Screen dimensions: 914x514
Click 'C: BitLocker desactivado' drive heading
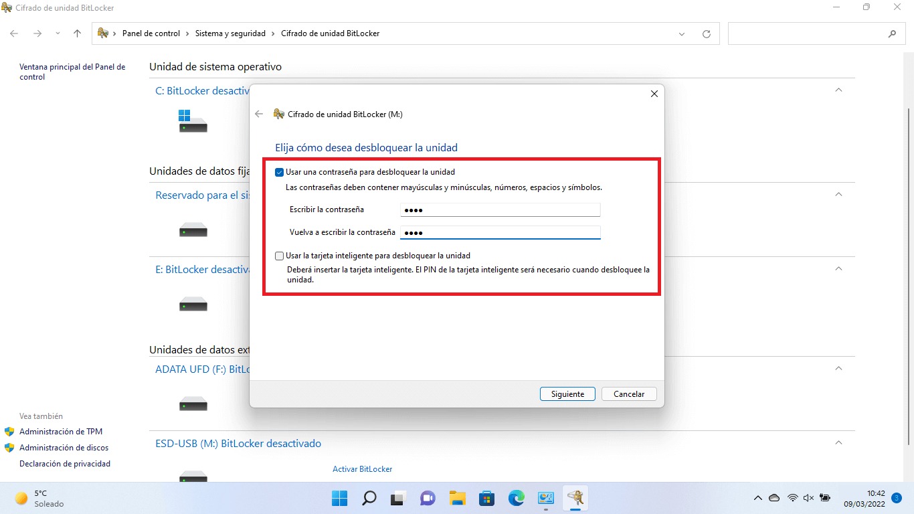click(x=202, y=90)
